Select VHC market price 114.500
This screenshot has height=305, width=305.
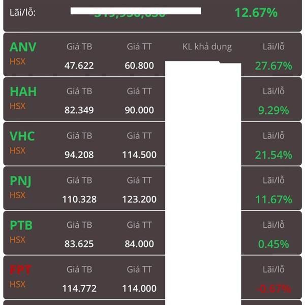pyautogui.click(x=139, y=155)
